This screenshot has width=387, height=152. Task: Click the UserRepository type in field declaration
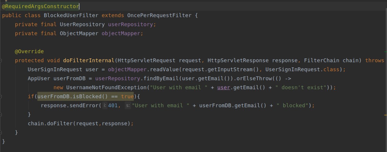(82, 24)
